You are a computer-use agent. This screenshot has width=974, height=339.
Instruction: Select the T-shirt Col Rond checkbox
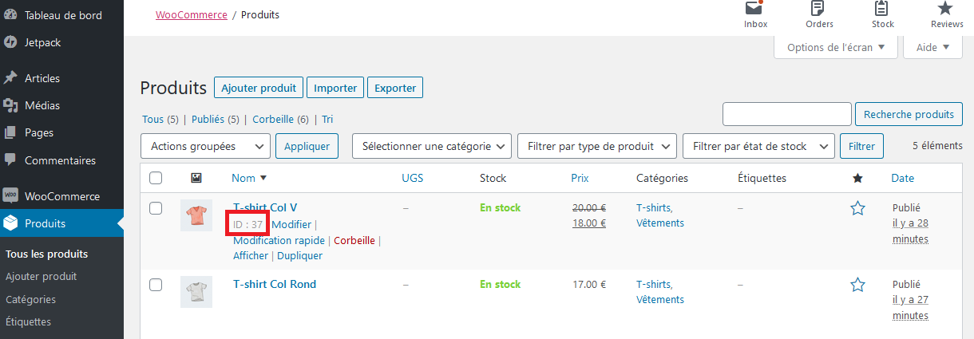tap(156, 285)
